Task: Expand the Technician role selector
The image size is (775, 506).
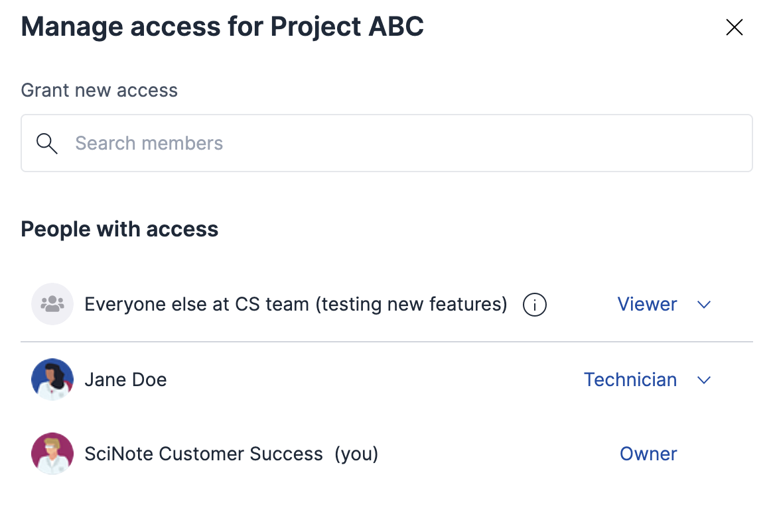Action: 648,379
